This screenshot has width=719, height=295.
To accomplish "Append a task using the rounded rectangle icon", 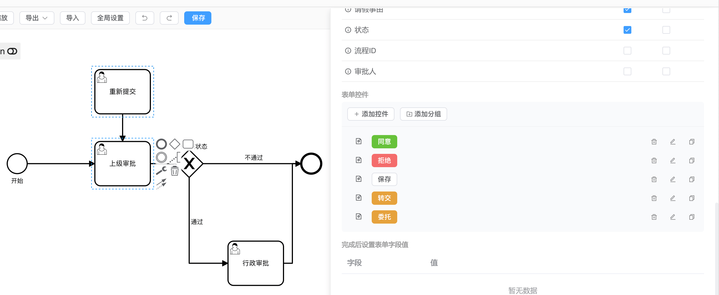I will (x=188, y=143).
